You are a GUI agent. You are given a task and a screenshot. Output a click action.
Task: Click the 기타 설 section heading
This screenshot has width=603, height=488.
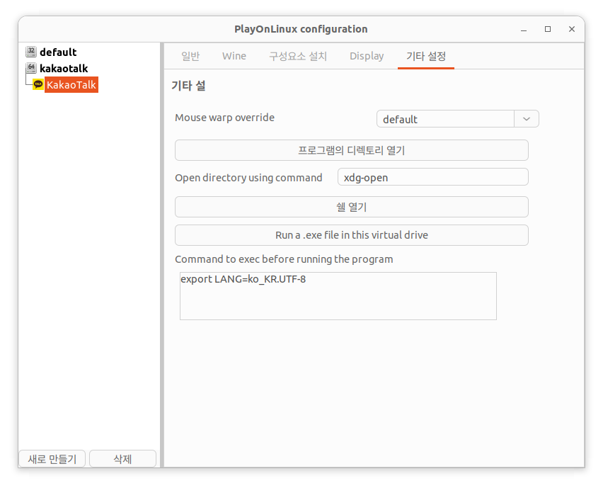pos(188,86)
